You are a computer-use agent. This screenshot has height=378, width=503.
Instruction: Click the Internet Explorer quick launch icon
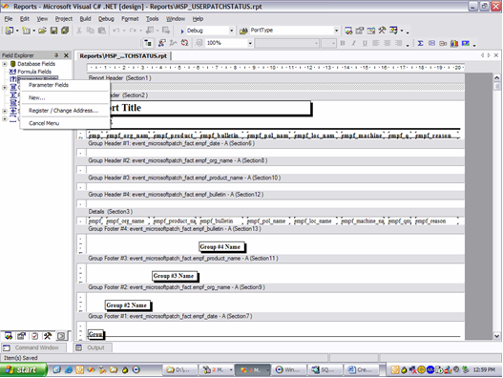click(69, 370)
